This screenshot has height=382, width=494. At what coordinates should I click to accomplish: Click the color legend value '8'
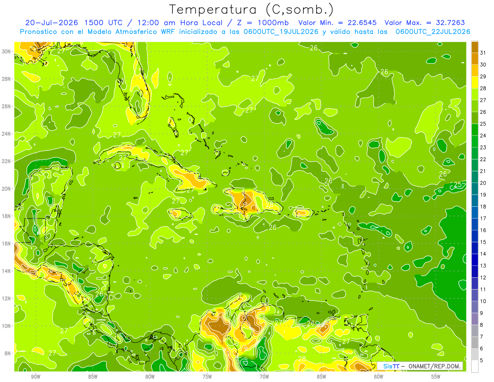[482, 325]
